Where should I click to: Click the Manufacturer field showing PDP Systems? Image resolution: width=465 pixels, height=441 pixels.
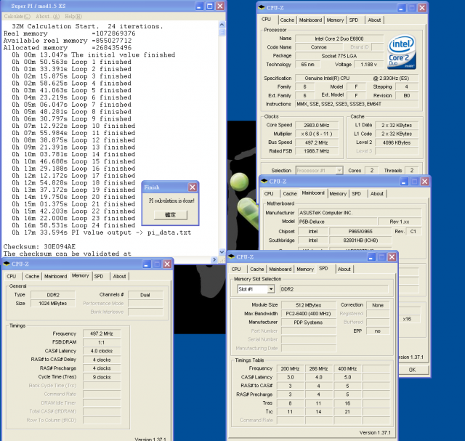308,322
